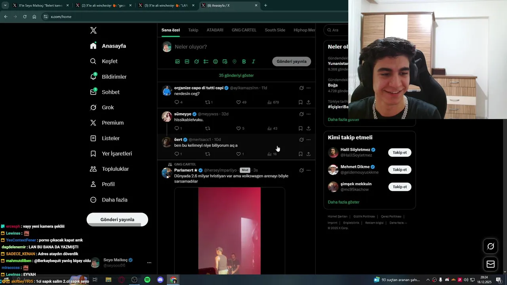Open Grok in the sidebar
The width and height of the screenshot is (507, 285).
(102, 107)
